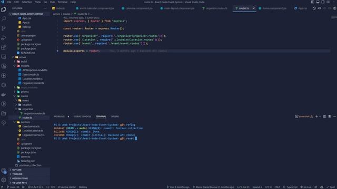Open Event.model.ts in explorer
Screen dimensions: 337x189
[x=29, y=75]
